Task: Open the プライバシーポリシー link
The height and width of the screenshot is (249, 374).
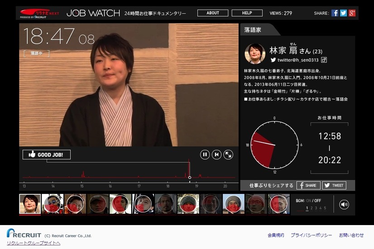Action: click(311, 235)
